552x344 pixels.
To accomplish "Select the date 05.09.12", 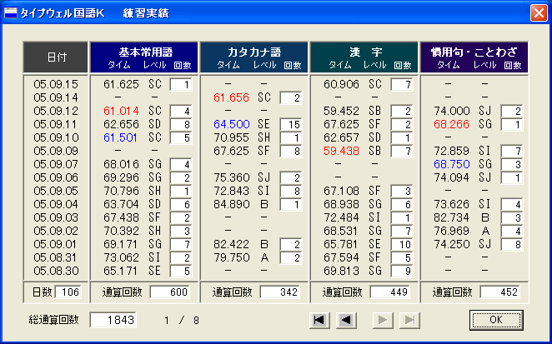I will pos(56,111).
